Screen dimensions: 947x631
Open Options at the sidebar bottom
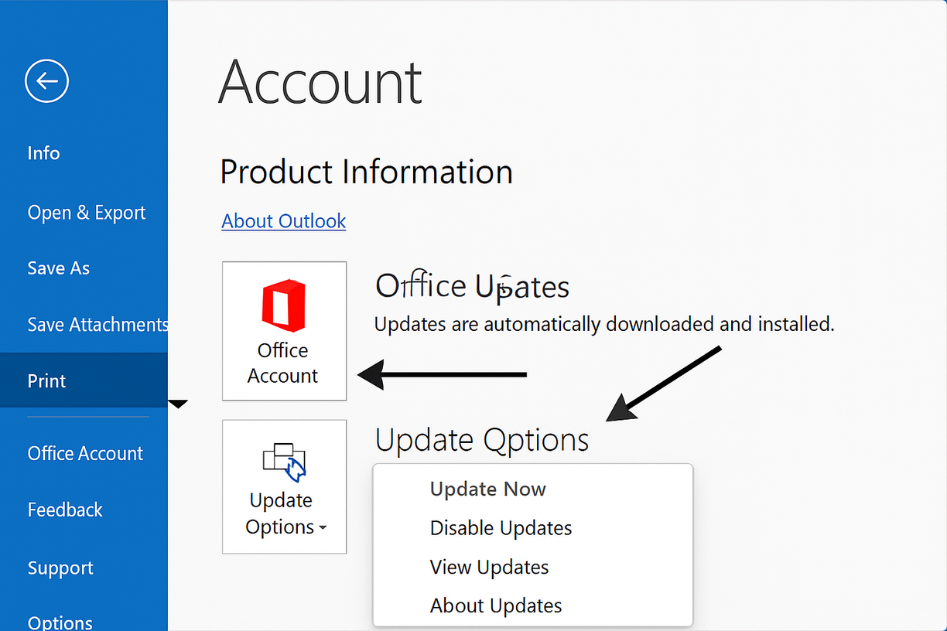(x=60, y=622)
